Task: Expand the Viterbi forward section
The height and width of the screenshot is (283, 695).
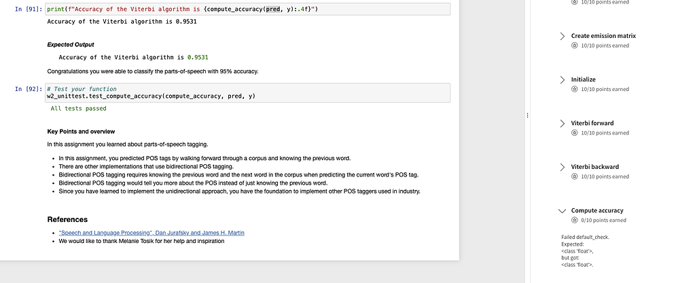Action: click(x=562, y=124)
